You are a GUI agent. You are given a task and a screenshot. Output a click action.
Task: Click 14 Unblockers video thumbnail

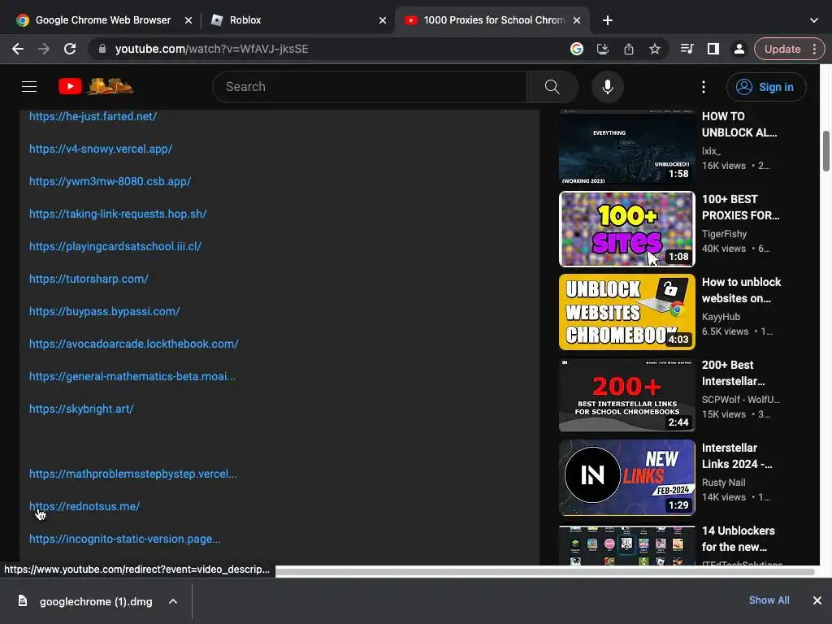[x=626, y=545]
